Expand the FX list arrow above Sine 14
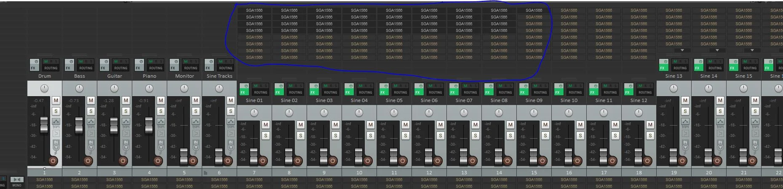This screenshot has width=783, height=189. pos(717,50)
